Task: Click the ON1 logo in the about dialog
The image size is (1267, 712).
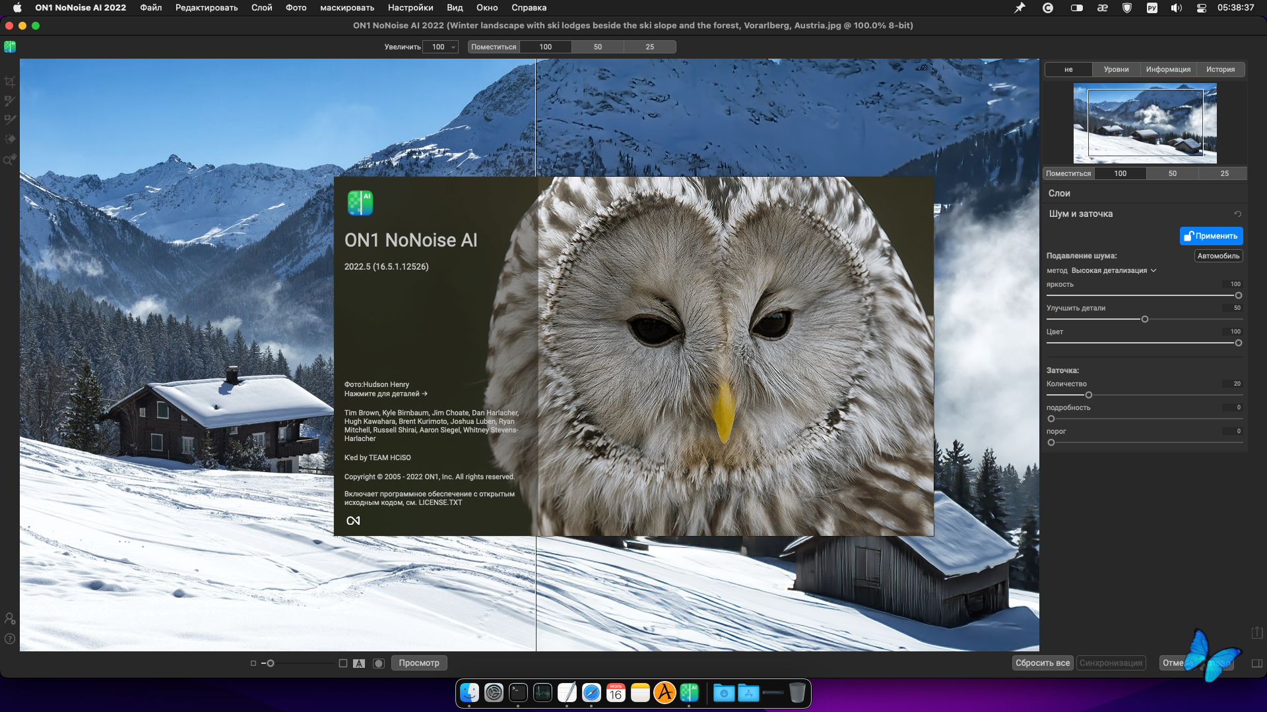Action: point(353,521)
